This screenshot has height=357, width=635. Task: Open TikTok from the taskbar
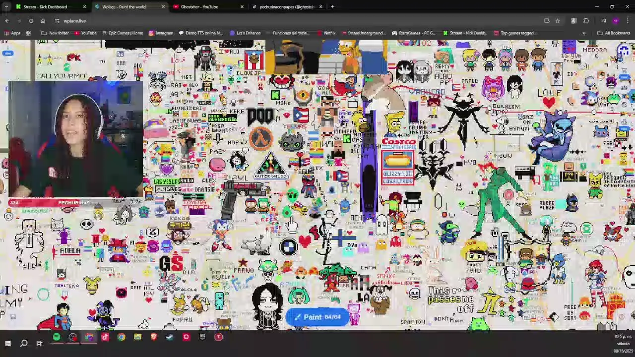click(x=105, y=337)
